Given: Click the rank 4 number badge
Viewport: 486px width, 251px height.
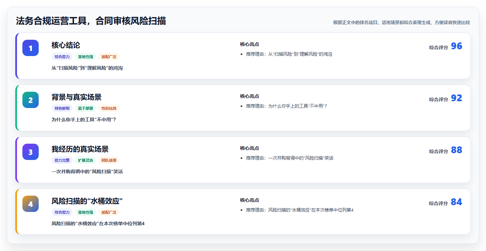Looking at the screenshot, I should (31, 204).
